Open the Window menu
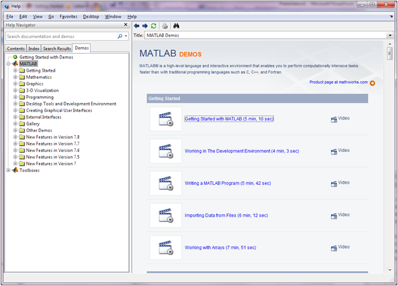The image size is (398, 286). (113, 16)
